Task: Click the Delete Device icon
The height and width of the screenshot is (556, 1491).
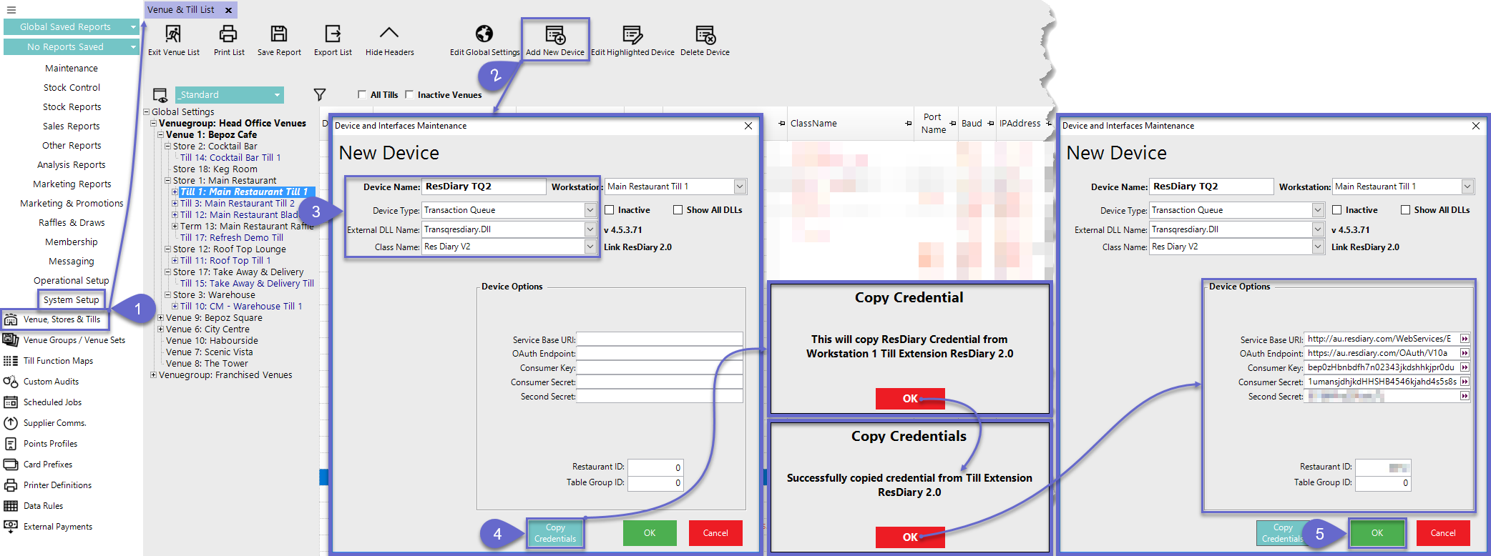Action: coord(705,34)
